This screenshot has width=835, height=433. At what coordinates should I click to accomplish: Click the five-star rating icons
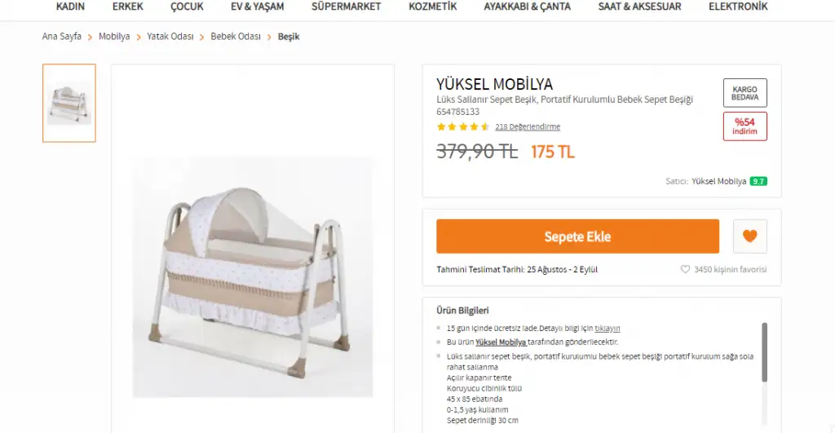tap(463, 126)
